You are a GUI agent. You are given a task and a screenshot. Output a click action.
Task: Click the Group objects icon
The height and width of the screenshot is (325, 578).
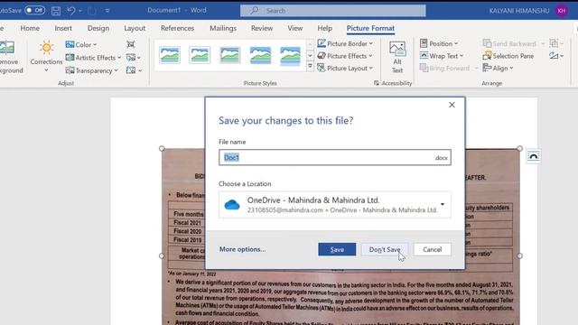tap(556, 43)
